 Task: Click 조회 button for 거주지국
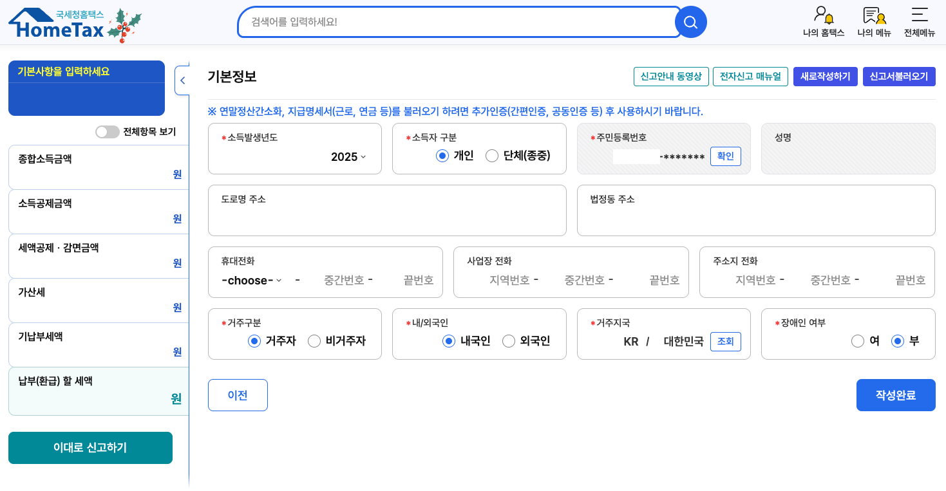click(x=725, y=342)
